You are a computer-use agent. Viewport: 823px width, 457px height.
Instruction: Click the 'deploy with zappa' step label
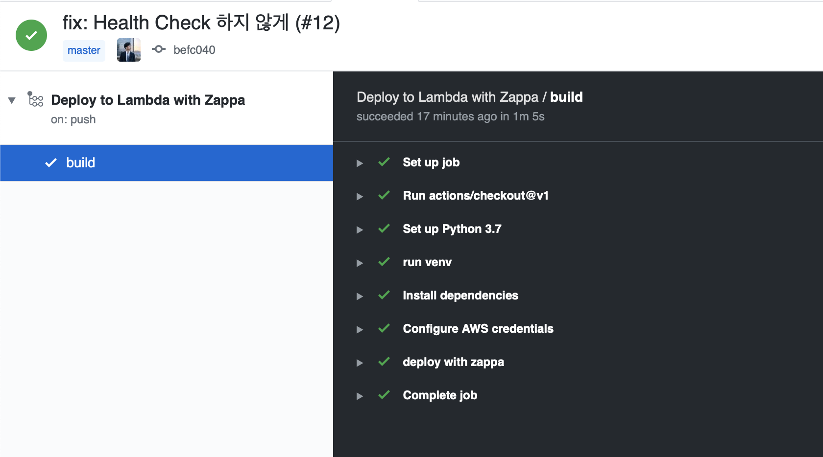(453, 362)
